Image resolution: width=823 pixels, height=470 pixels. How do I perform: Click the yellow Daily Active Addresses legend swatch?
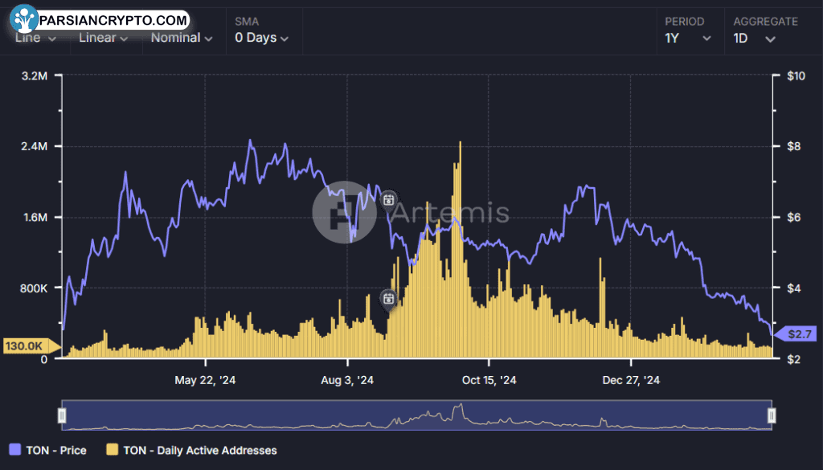click(x=113, y=450)
